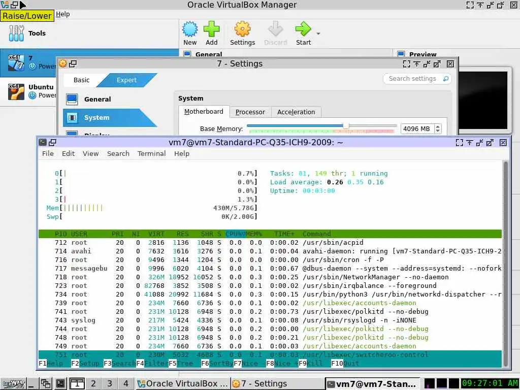Select the /usr/sbin/NetworkManager process row
Image resolution: width=520 pixels, height=390 pixels.
[x=270, y=277]
